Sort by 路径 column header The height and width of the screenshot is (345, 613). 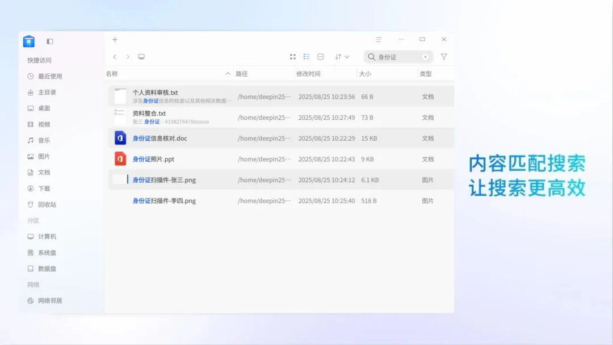pyautogui.click(x=242, y=74)
